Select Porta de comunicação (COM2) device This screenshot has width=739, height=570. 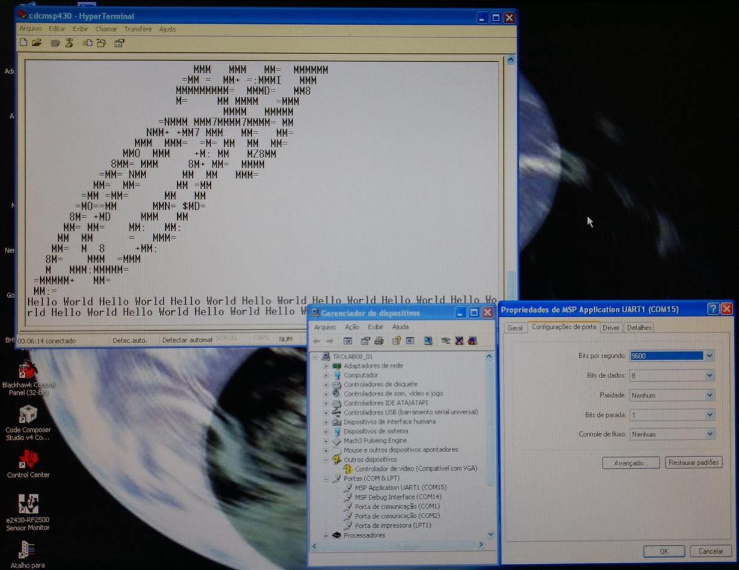(397, 516)
